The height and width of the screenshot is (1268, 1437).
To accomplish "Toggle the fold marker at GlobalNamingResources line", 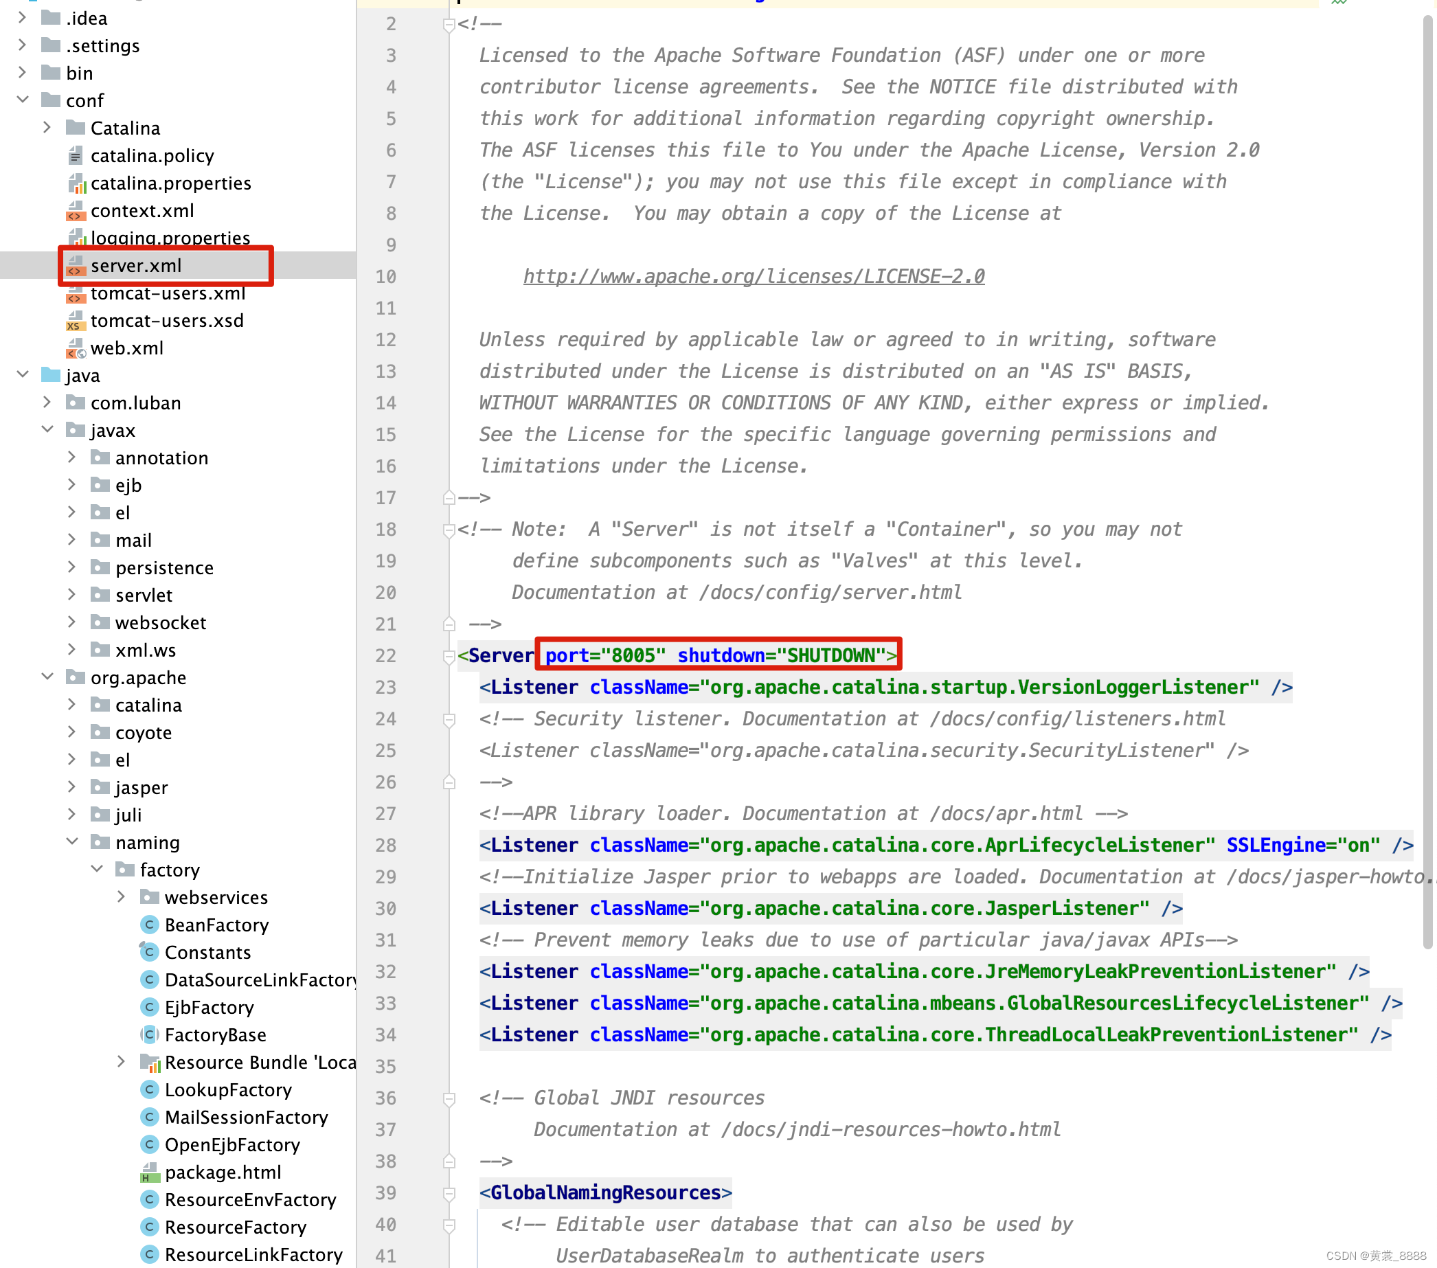I will (449, 1193).
